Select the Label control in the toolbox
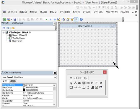Screen dimensions: 140x110 75,83
